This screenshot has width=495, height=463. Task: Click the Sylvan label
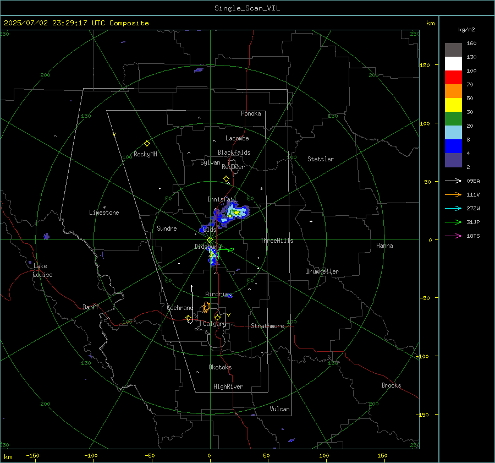click(x=210, y=163)
